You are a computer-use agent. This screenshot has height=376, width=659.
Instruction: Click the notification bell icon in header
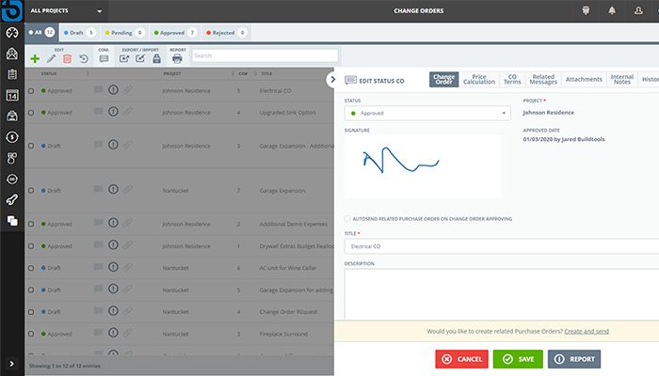pyautogui.click(x=612, y=10)
